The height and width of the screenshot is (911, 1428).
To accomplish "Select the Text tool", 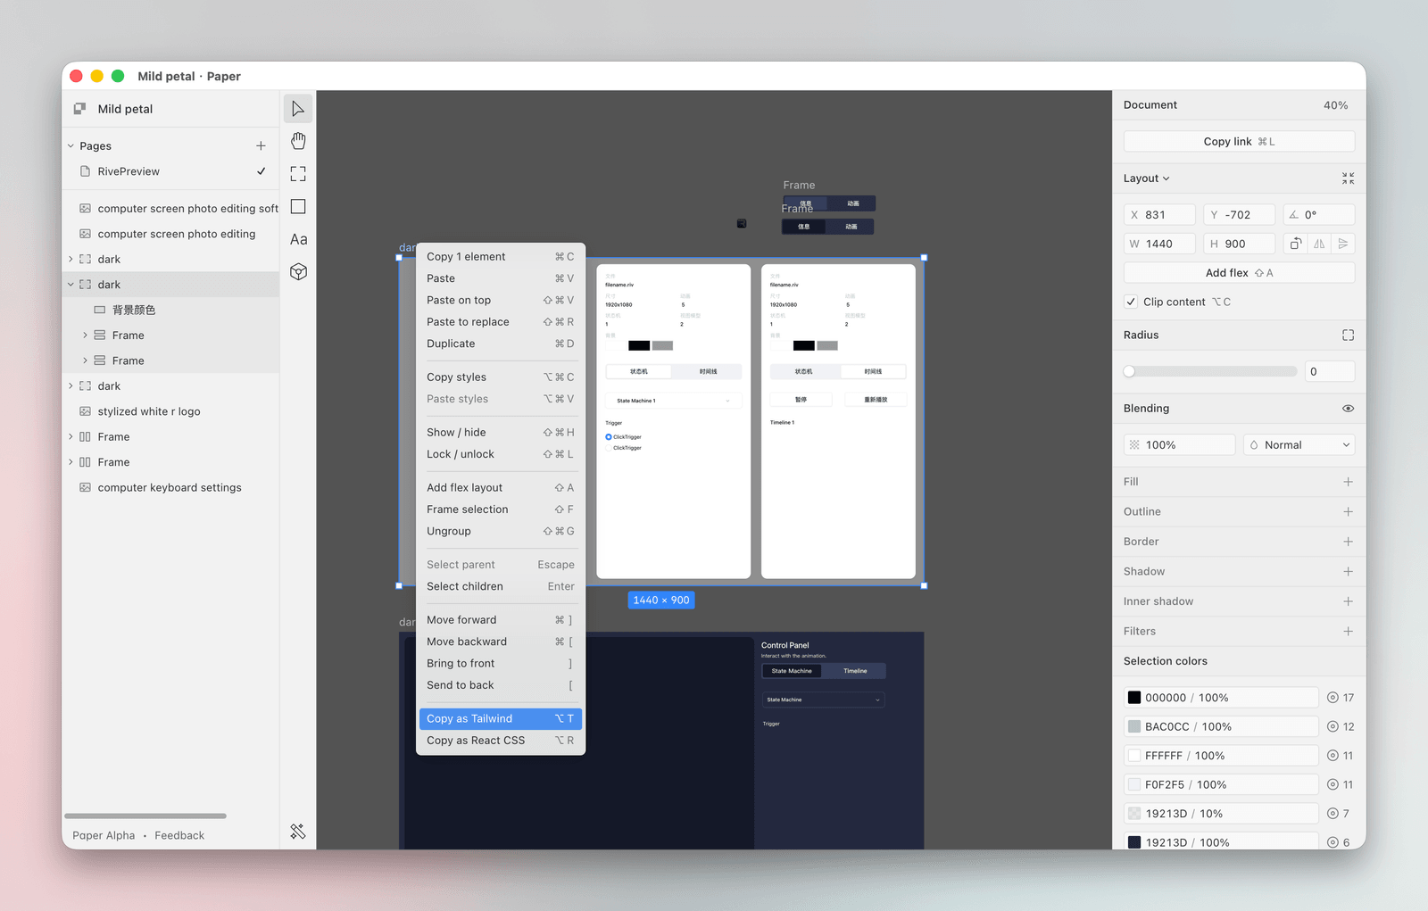I will pyautogui.click(x=298, y=239).
